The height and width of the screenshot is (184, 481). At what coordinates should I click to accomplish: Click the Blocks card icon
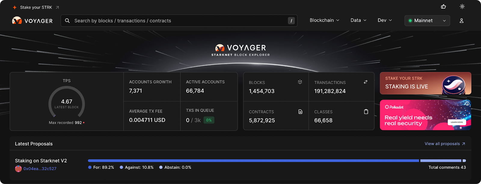tap(300, 82)
